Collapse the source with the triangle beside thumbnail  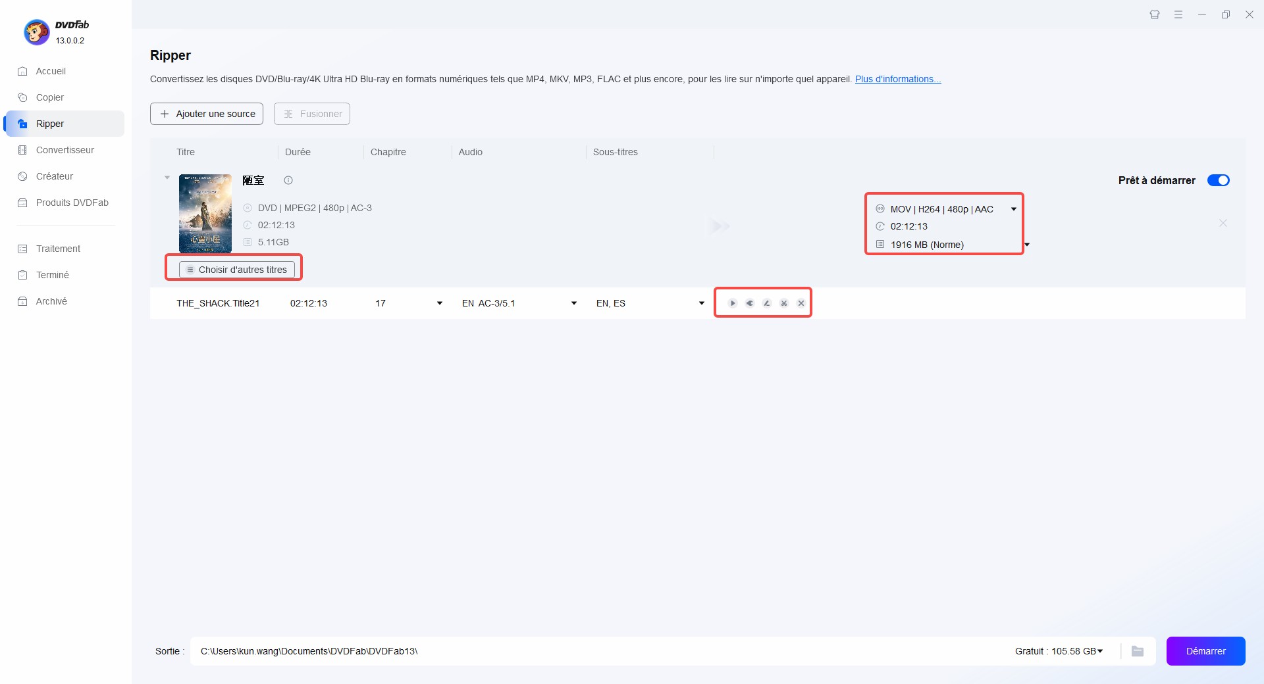[x=167, y=178]
